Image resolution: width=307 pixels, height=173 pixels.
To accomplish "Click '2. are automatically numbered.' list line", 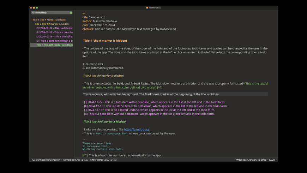I will tap(103, 68).
